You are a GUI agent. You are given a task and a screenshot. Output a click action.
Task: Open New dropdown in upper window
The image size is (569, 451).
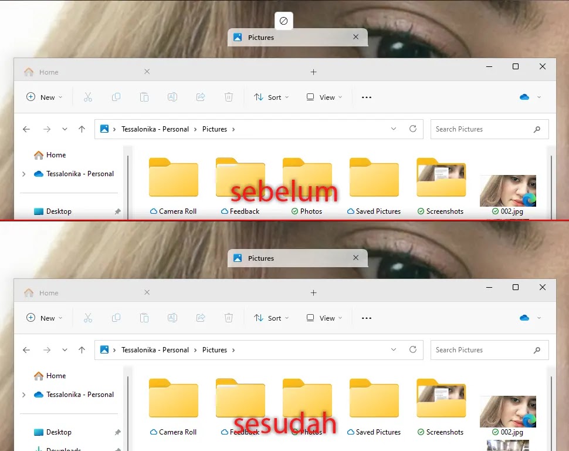pyautogui.click(x=44, y=97)
